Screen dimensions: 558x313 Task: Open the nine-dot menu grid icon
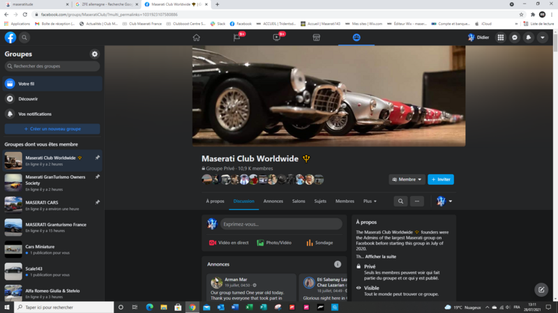pos(500,38)
